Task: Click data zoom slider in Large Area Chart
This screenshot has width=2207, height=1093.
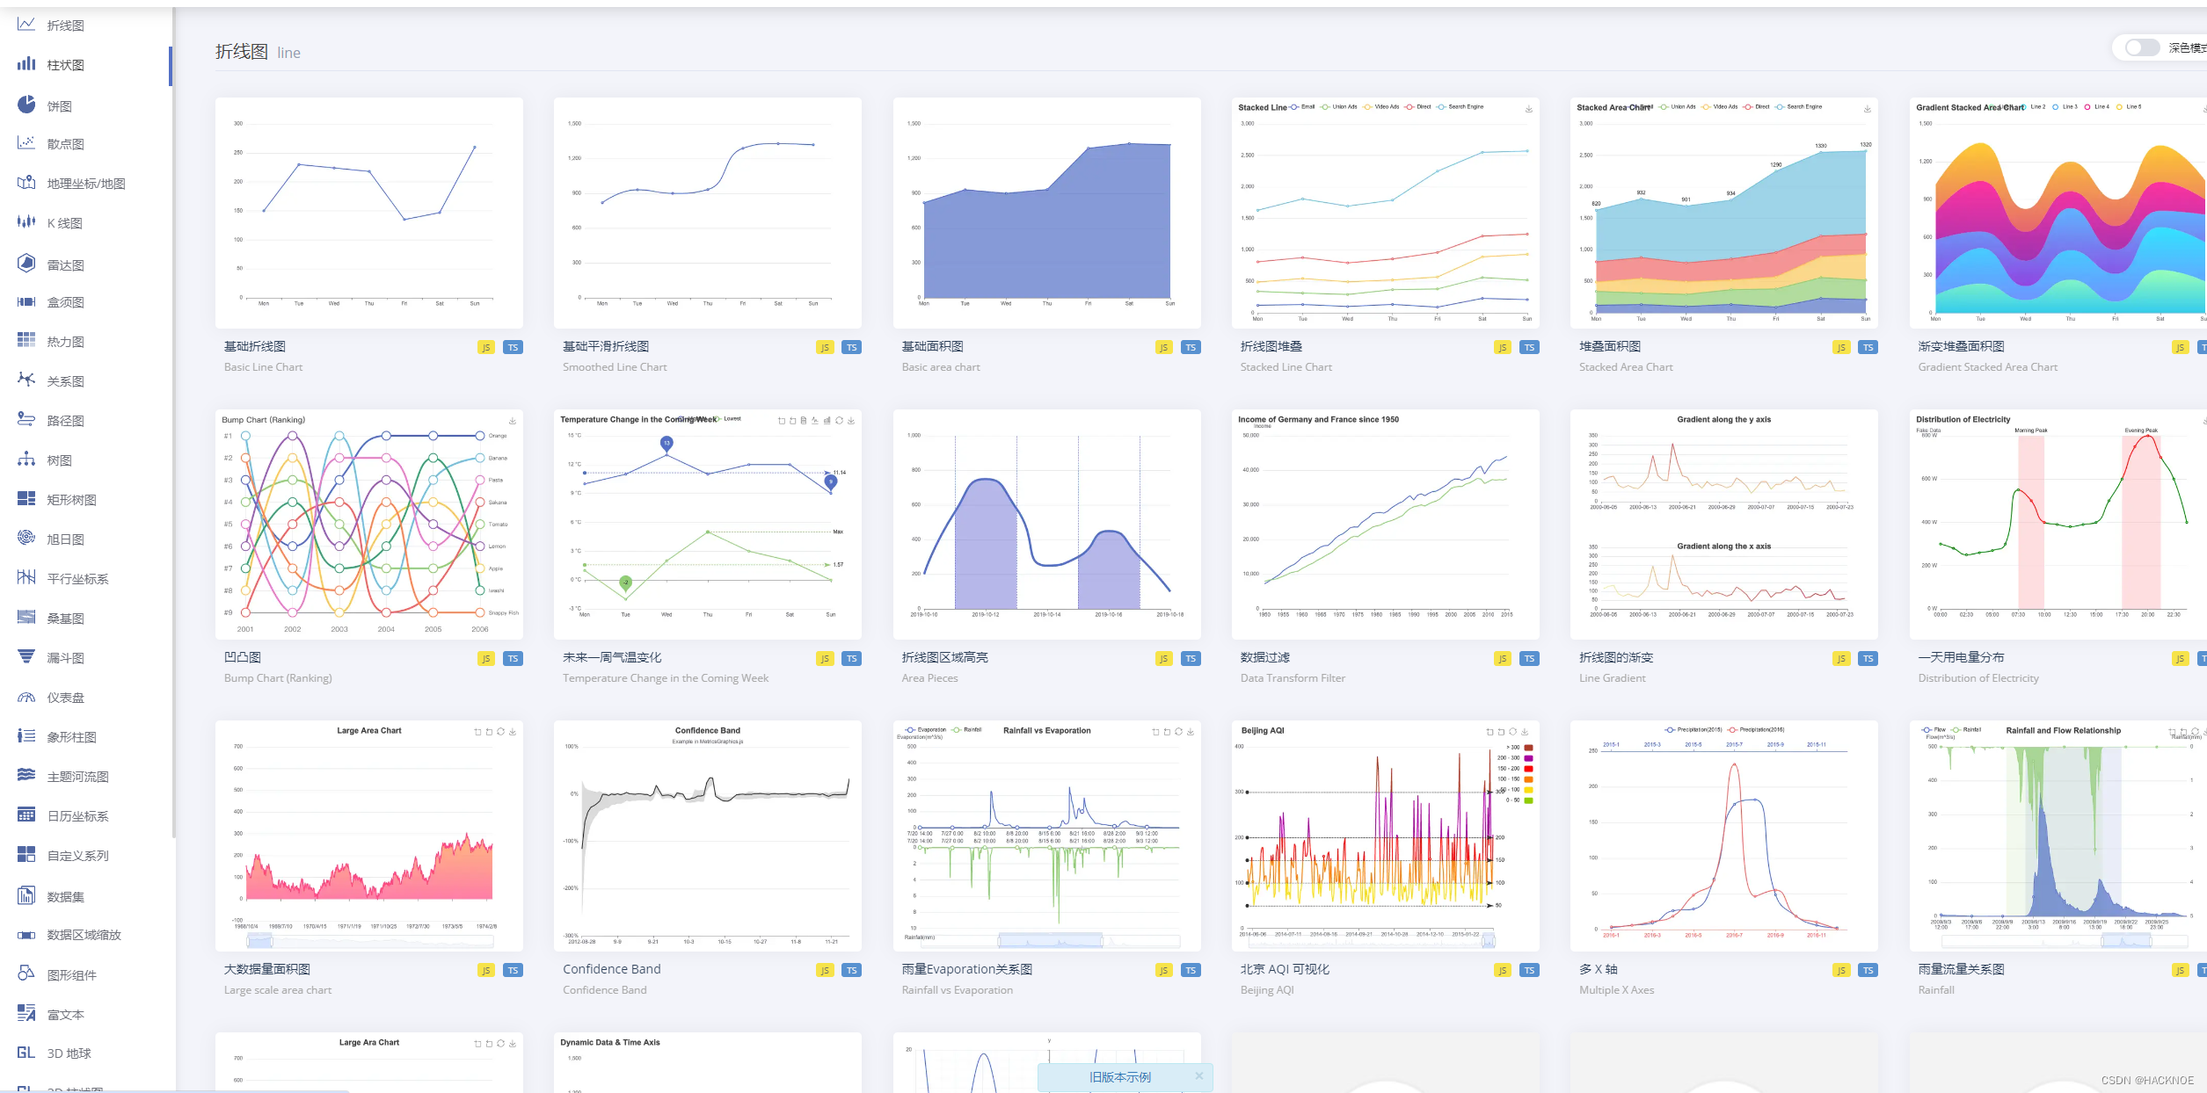Action: pos(369,941)
